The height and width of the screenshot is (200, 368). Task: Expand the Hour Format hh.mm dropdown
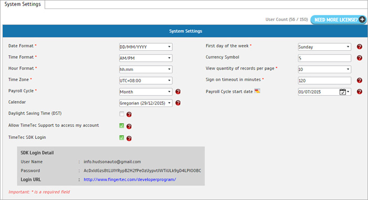pyautogui.click(x=146, y=69)
